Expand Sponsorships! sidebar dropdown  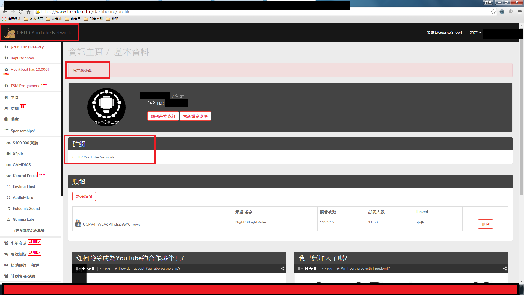click(22, 131)
